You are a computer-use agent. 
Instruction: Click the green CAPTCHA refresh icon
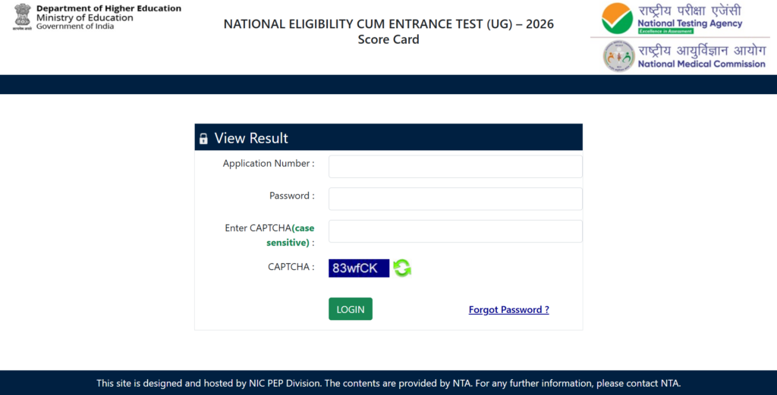(x=402, y=268)
